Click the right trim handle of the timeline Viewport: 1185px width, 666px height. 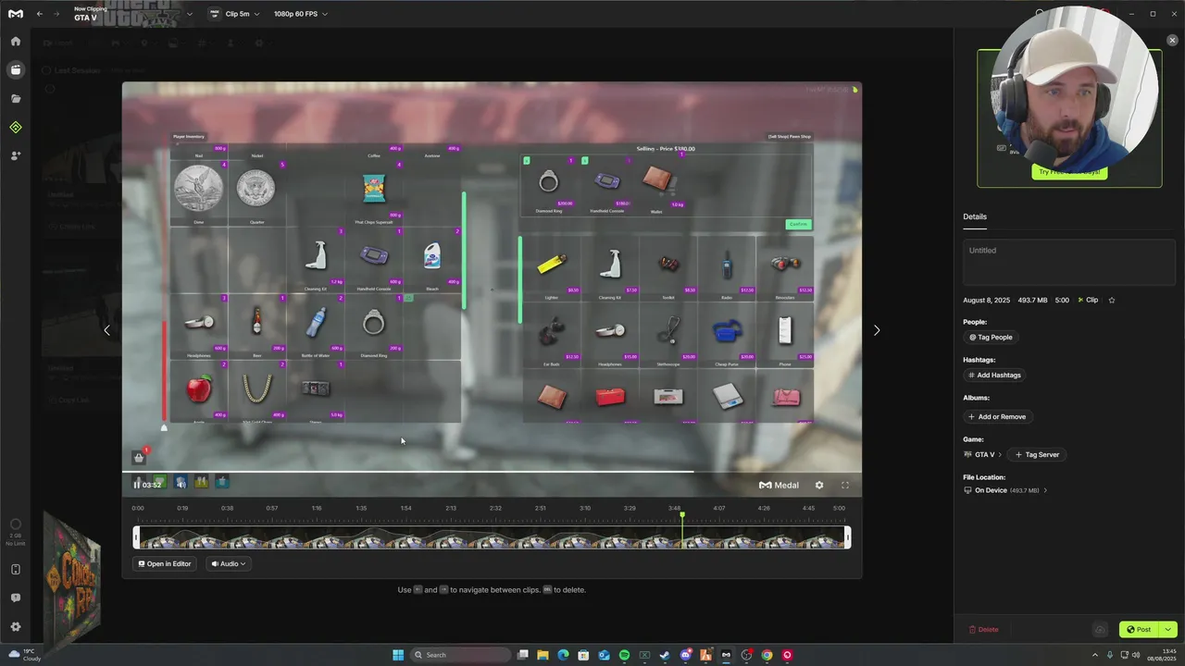coord(847,537)
